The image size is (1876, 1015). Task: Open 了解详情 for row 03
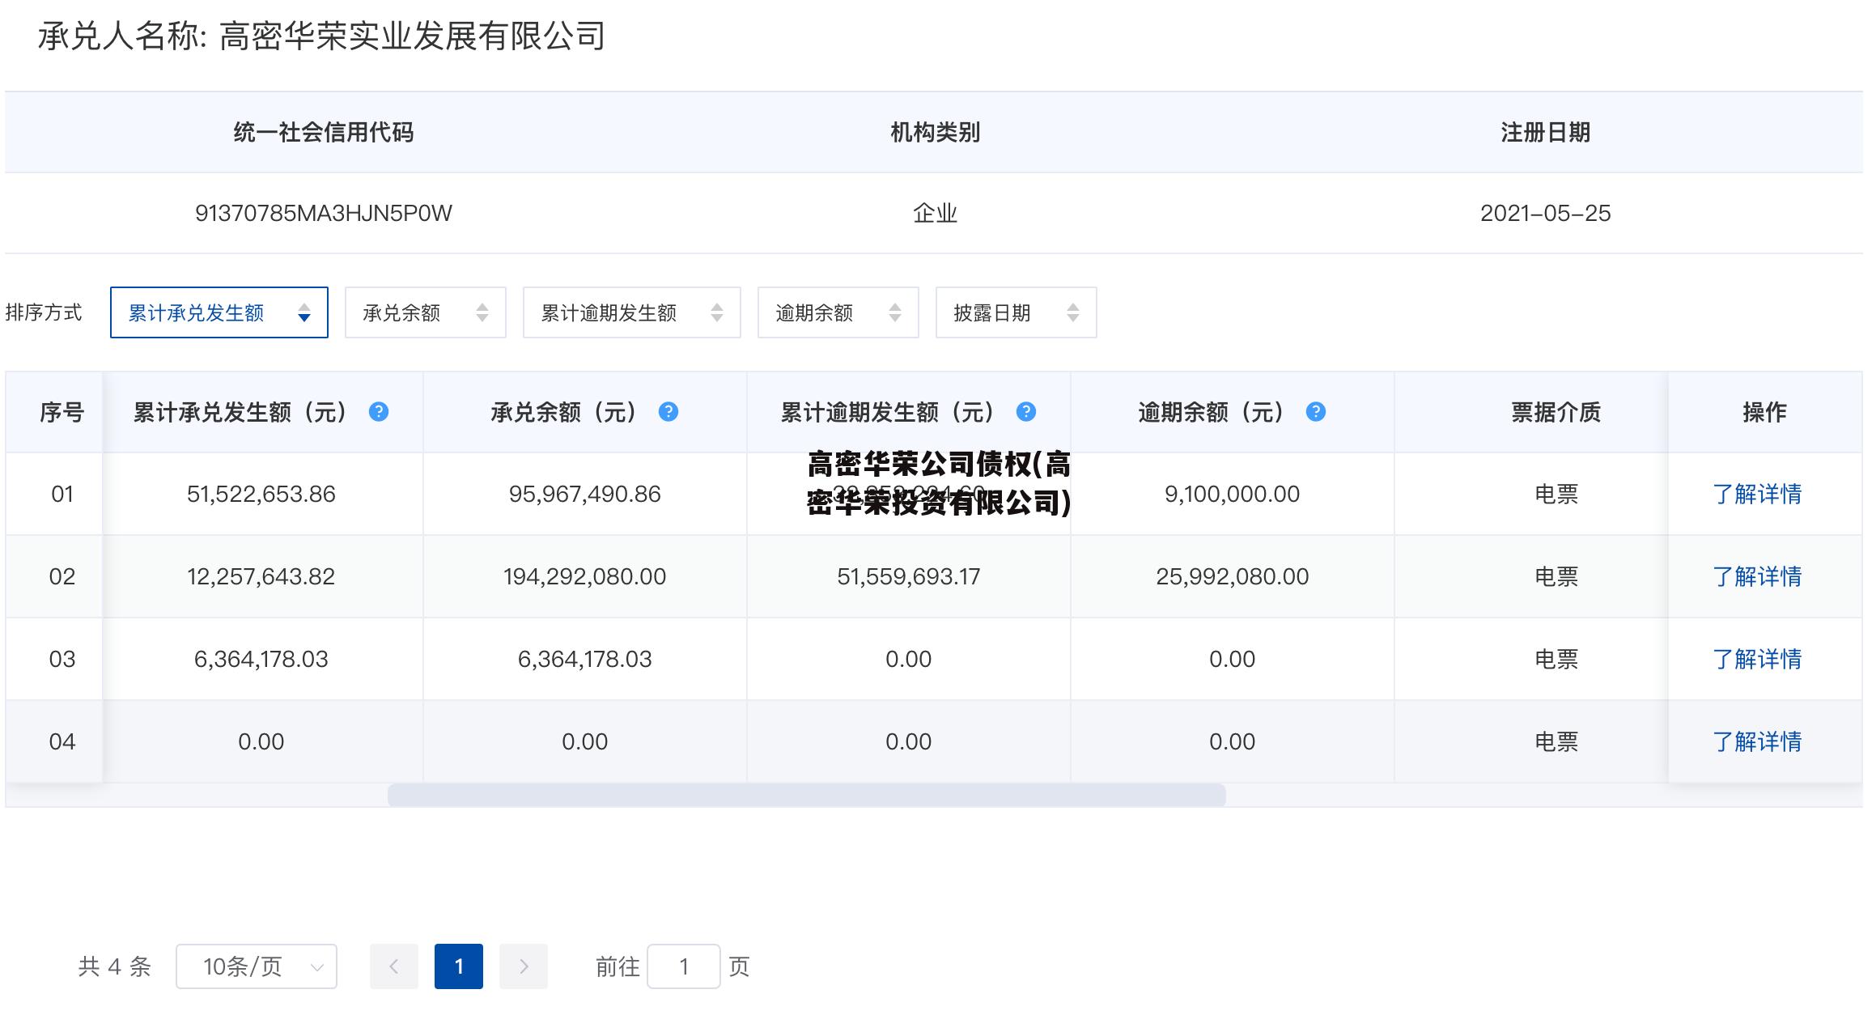(1757, 659)
